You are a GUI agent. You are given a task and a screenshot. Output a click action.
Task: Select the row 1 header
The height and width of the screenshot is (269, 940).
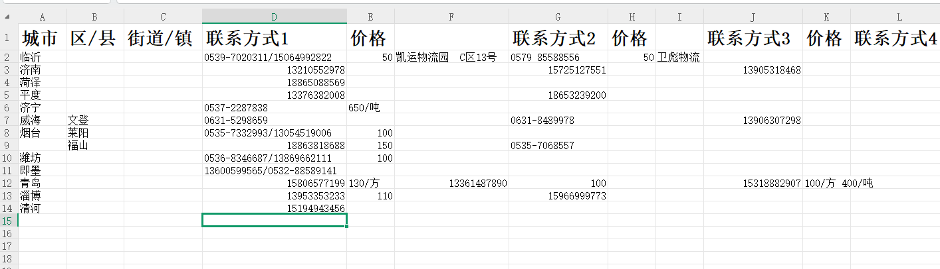coord(8,37)
